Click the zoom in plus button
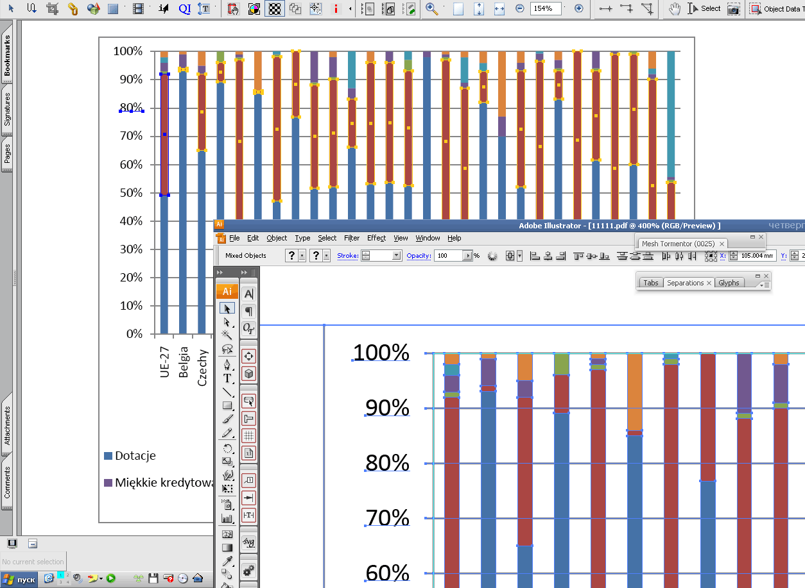805x588 pixels. pyautogui.click(x=579, y=8)
